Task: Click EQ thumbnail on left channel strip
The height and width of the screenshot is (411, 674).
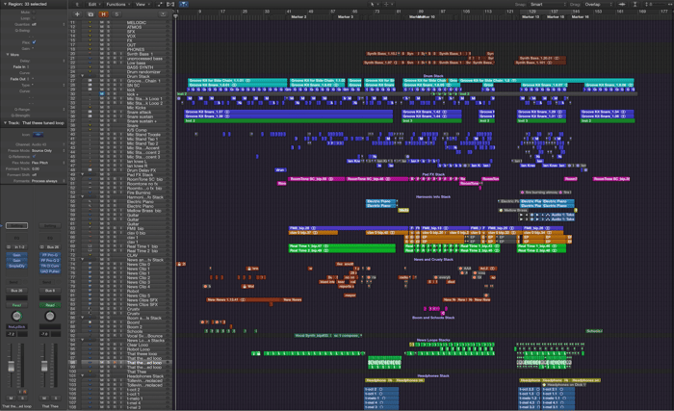Action: [16, 238]
